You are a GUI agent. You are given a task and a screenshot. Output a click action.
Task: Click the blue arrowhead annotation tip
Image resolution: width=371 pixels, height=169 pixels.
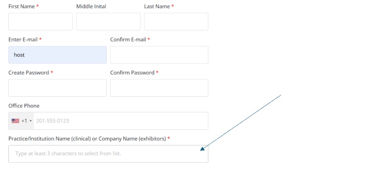click(202, 149)
